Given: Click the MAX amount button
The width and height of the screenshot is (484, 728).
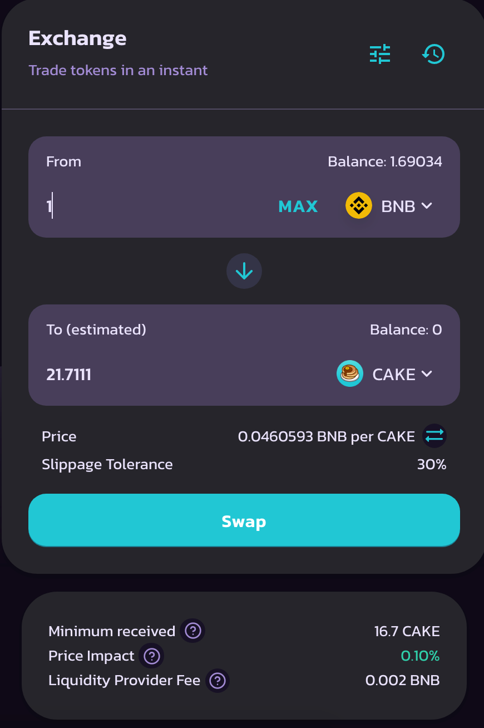Looking at the screenshot, I should point(298,206).
